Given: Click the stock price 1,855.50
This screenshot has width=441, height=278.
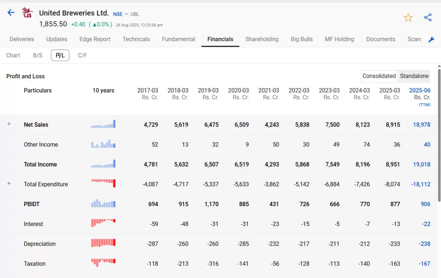Looking at the screenshot, I should click(53, 24).
